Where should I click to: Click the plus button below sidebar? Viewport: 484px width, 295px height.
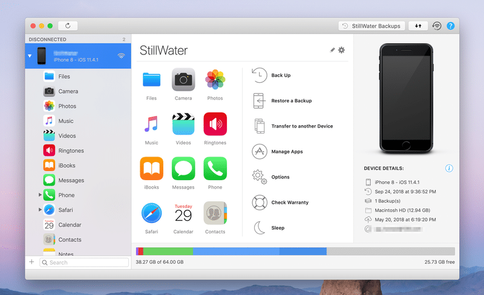pyautogui.click(x=31, y=262)
